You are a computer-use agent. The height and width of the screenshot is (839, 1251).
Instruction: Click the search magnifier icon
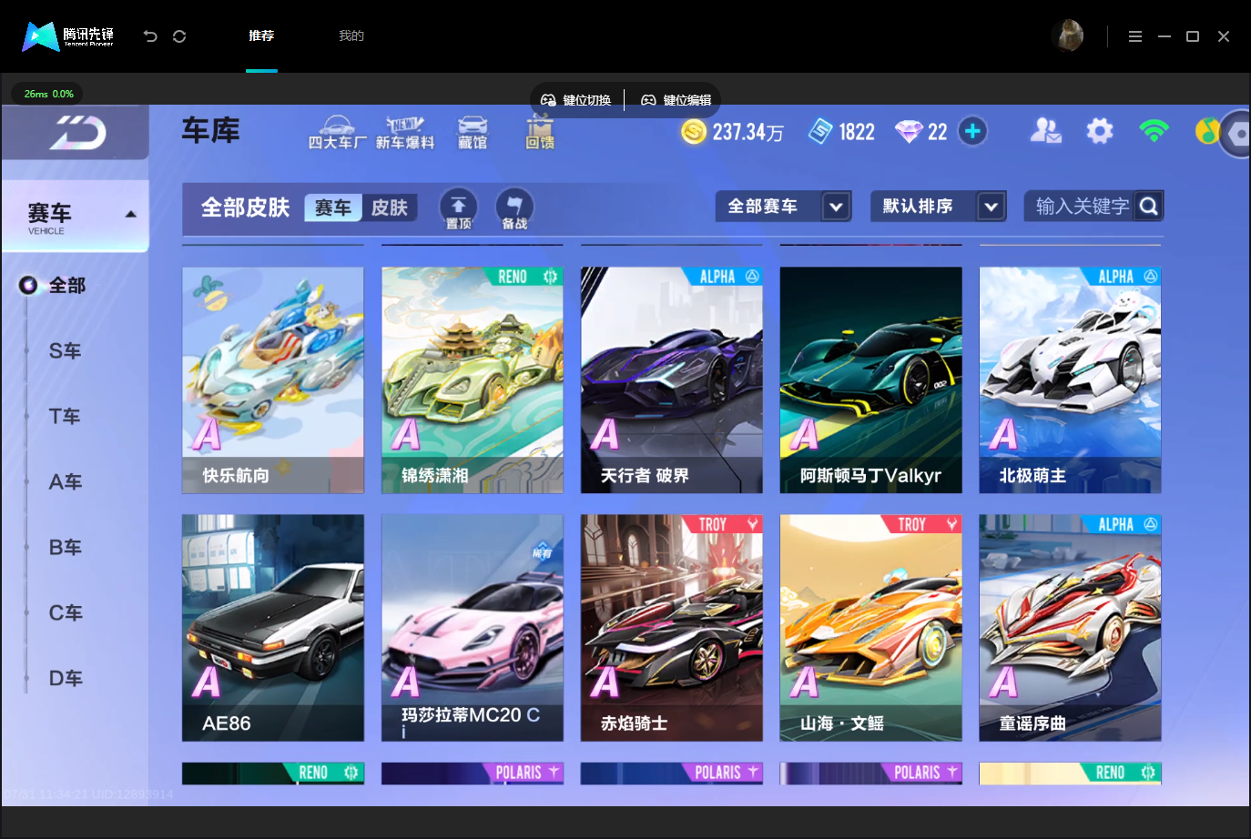point(1149,207)
